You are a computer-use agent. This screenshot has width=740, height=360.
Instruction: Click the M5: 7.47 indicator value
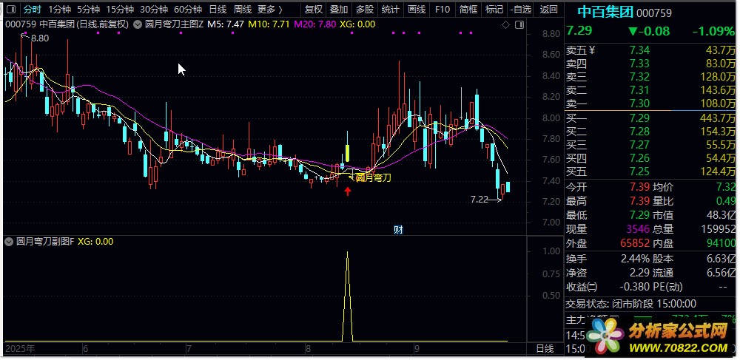click(226, 24)
